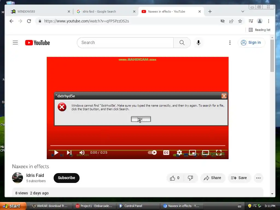This screenshot has width=280, height=210.
Task: Dislike the video
Action: pyautogui.click(x=191, y=178)
